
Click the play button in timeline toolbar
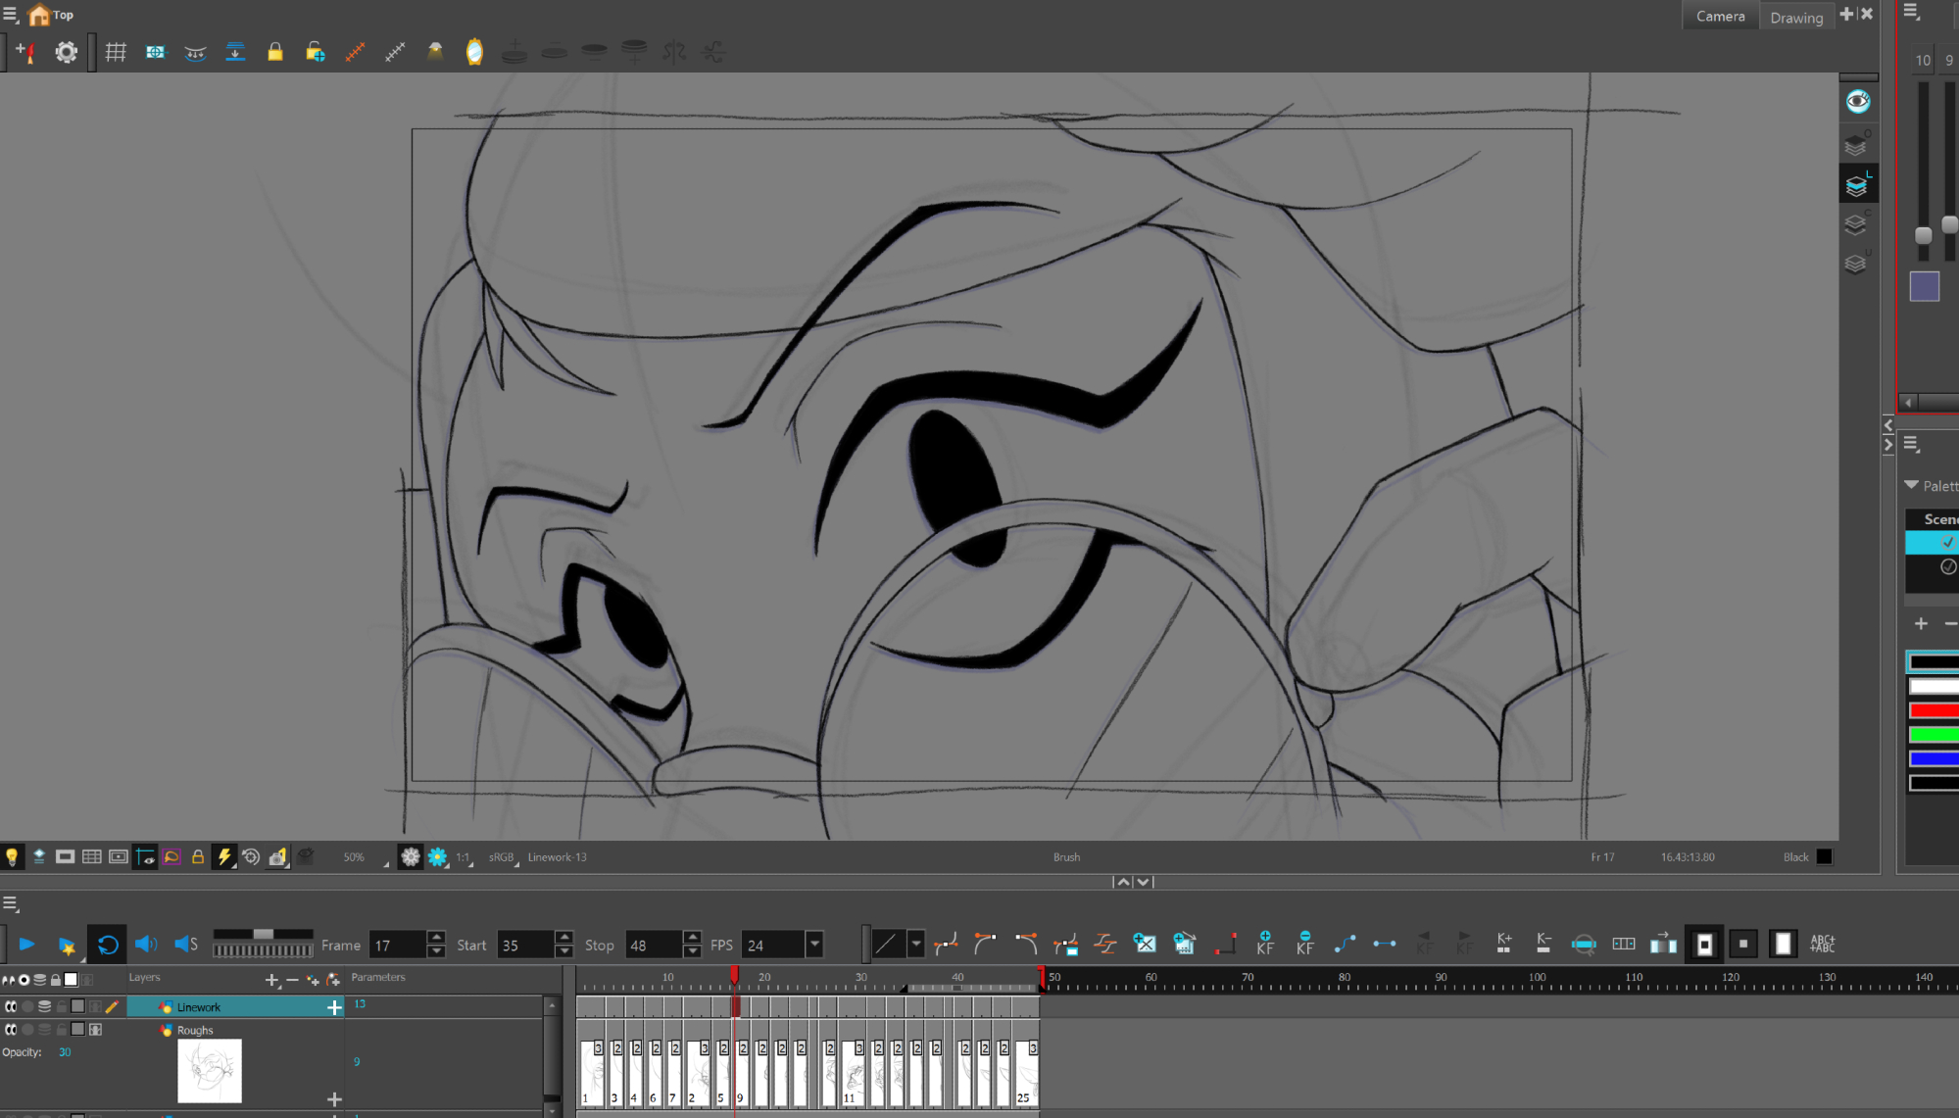(26, 945)
